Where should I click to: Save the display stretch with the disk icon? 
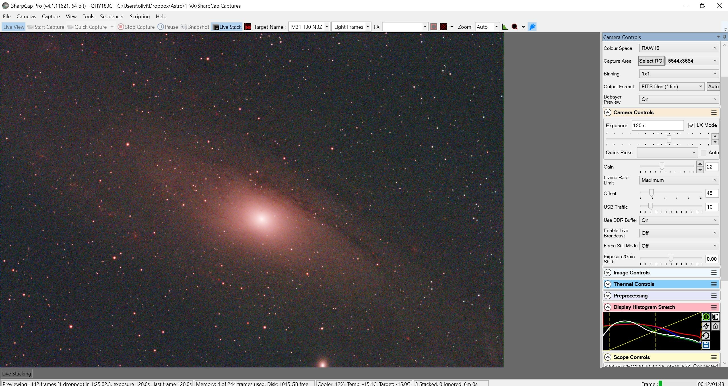(706, 345)
